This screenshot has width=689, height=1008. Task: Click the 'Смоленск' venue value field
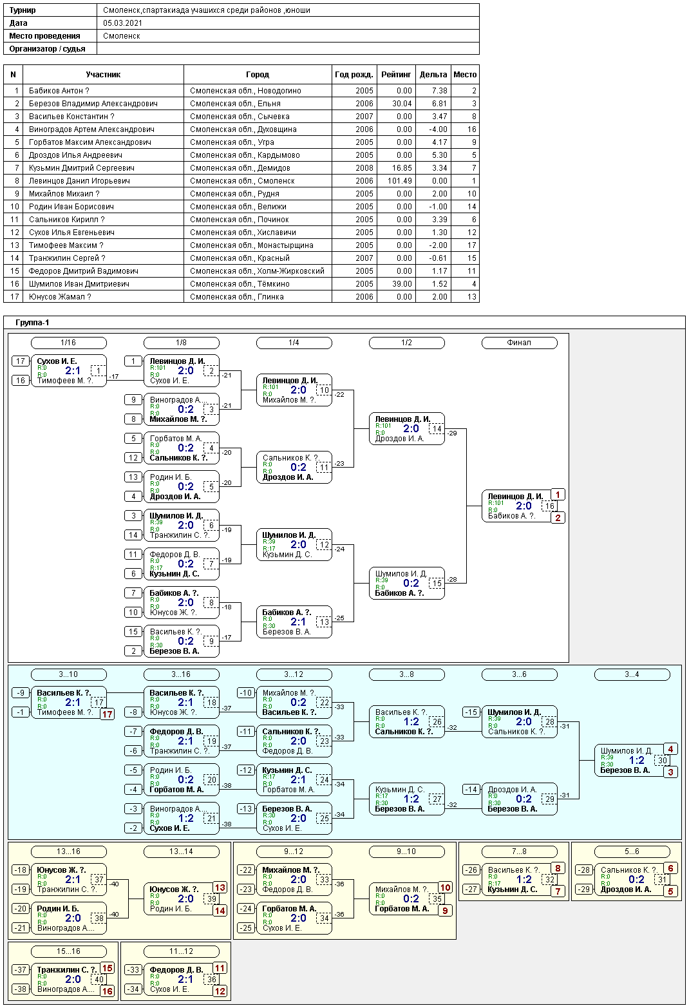(122, 36)
